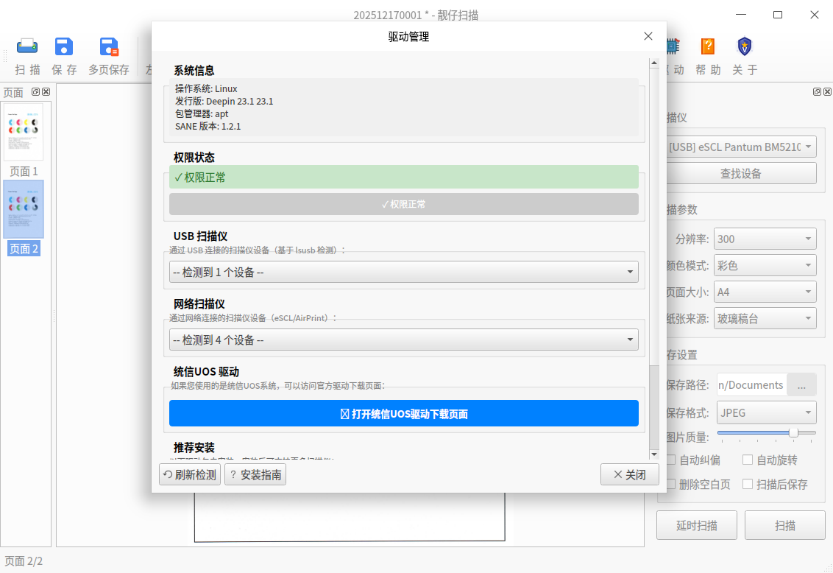Open the 保存格式 JPEG dropdown

tap(767, 412)
